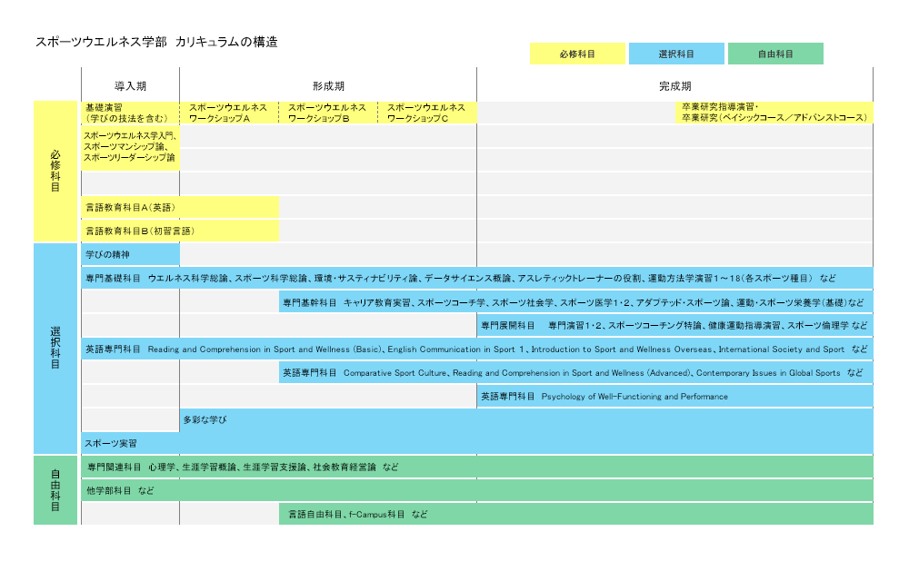Select the 言語自由科目、f-Campus科目 bar

576,514
